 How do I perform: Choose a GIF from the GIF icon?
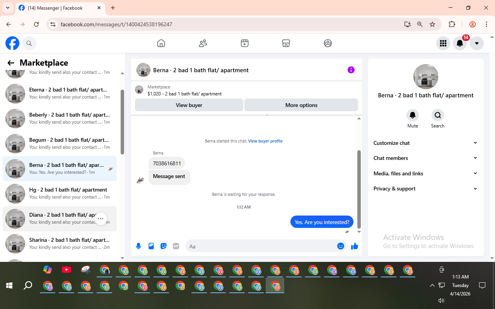point(176,246)
